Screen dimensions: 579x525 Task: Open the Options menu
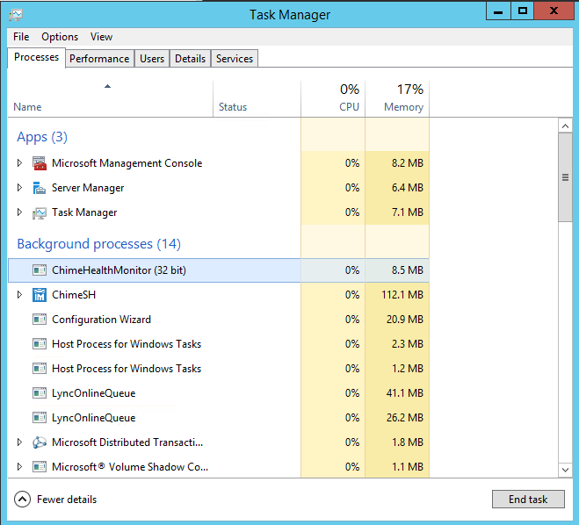click(x=60, y=37)
